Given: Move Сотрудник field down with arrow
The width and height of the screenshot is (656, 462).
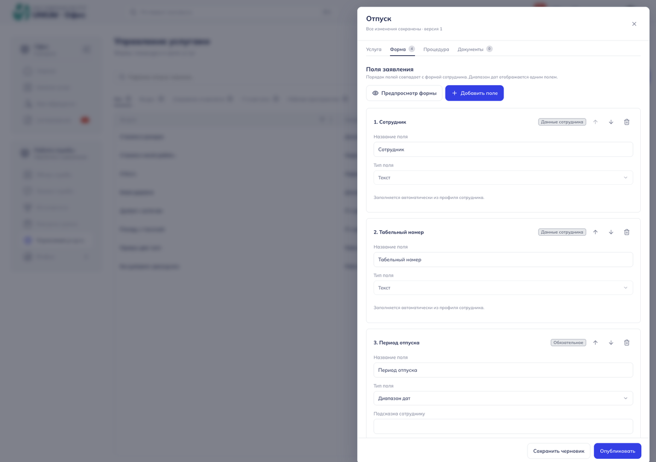Looking at the screenshot, I should [611, 122].
